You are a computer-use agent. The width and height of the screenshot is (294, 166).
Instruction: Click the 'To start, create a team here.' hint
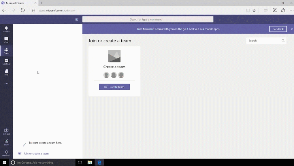point(45,143)
